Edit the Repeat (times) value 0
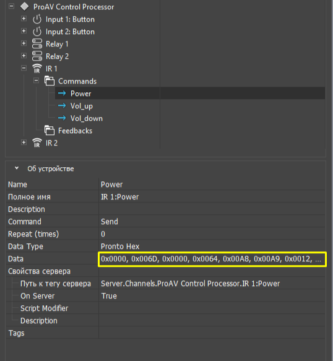 point(212,234)
